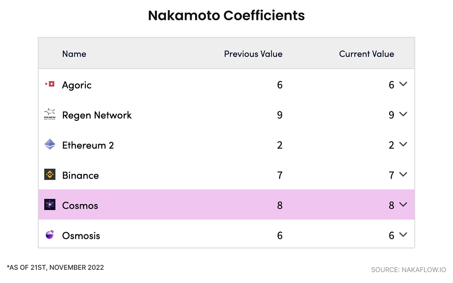Click the Nakamoto Coefficients title
Viewport: 453px width, 283px height.
coord(226,15)
